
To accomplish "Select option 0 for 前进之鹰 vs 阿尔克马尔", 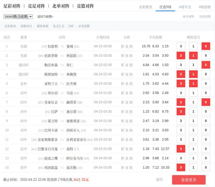I will pyautogui.click(x=206, y=158).
